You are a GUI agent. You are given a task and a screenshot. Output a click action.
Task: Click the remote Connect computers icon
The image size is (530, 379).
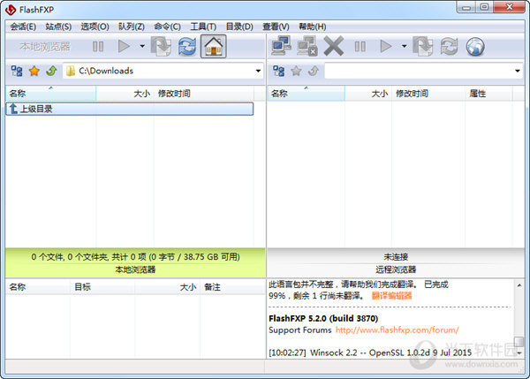pos(281,46)
